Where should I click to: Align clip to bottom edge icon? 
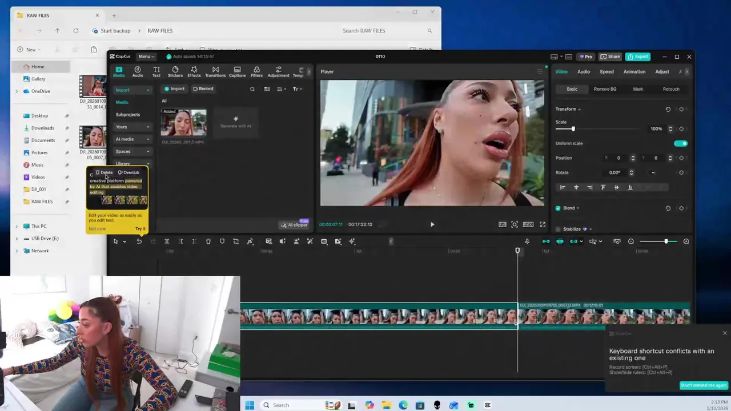pos(630,187)
